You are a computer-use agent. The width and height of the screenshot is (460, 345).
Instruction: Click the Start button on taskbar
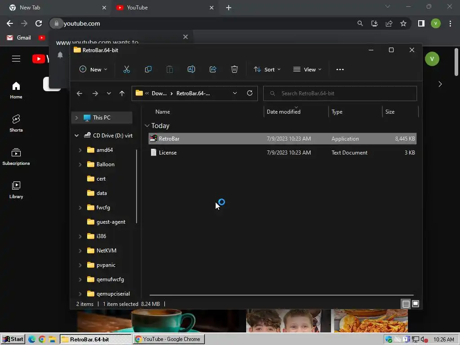13,339
